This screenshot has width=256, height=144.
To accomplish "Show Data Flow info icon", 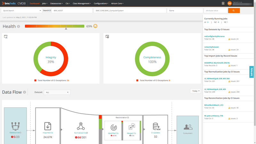I will tap(25, 92).
